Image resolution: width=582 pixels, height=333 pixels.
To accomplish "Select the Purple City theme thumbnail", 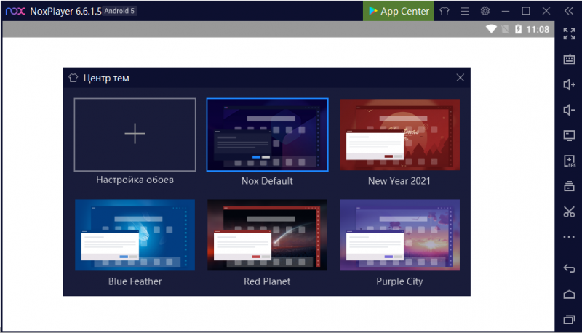I will (399, 235).
